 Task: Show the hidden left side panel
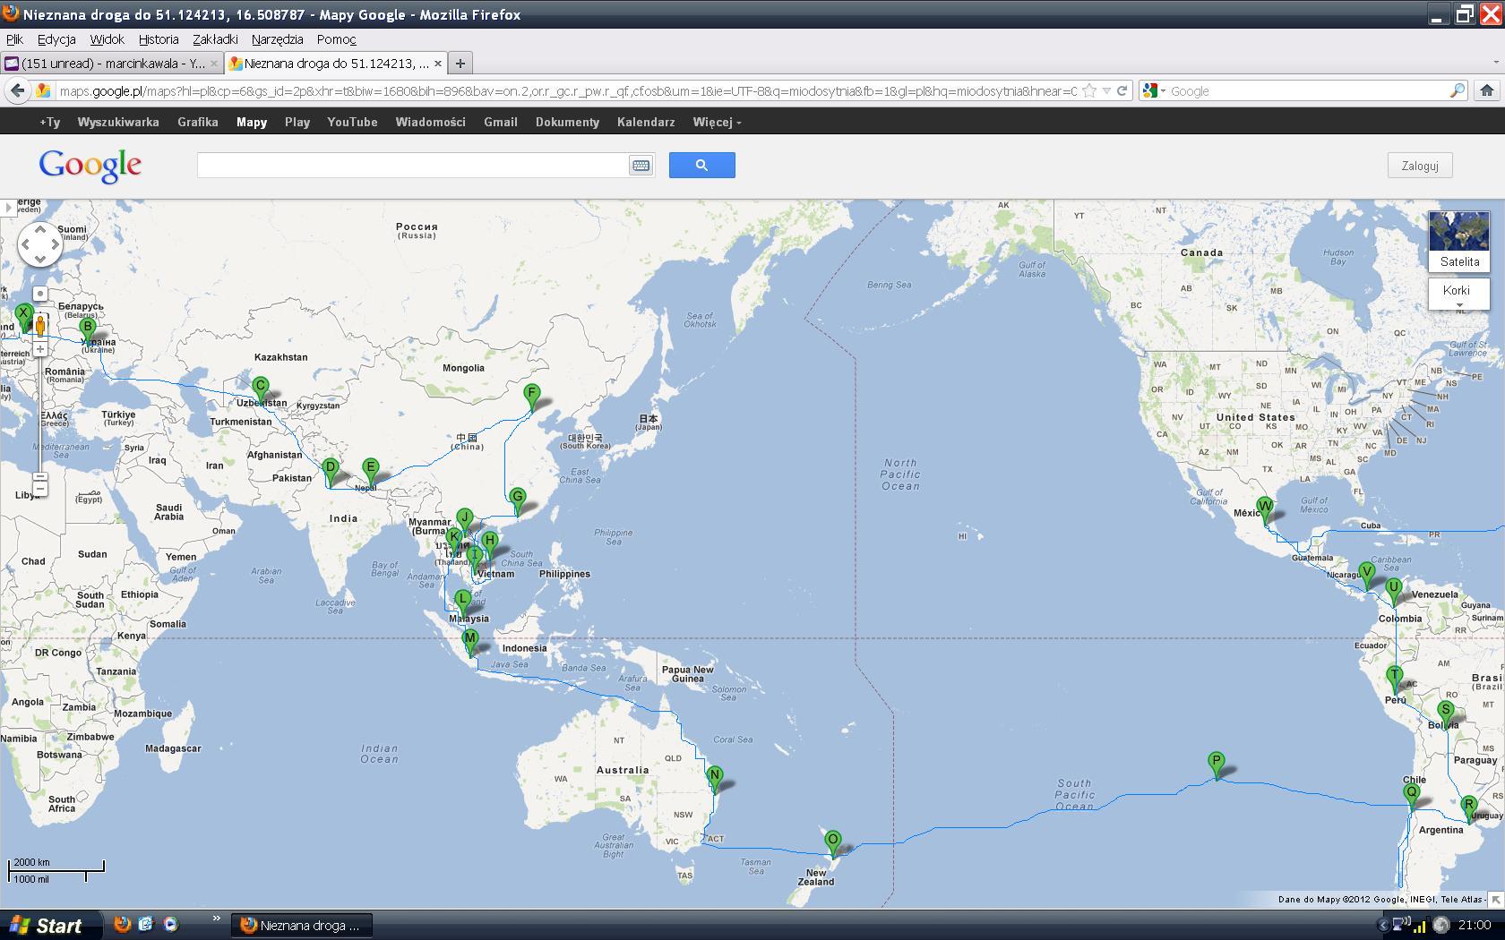[x=8, y=208]
